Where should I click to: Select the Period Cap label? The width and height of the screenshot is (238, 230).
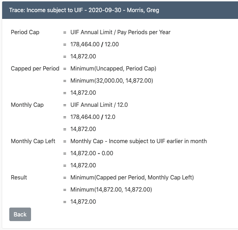point(25,32)
